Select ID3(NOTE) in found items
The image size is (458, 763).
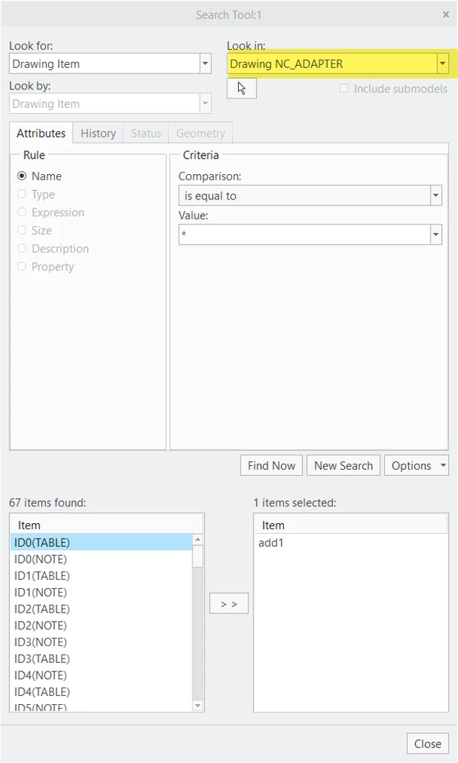pos(101,642)
